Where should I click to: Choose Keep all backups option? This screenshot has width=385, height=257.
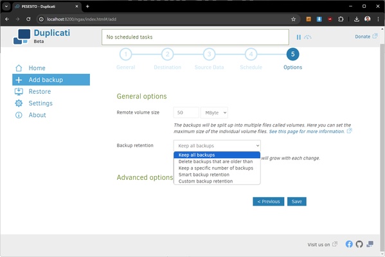tap(217, 155)
